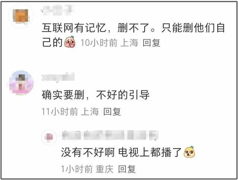
Task: Open the pink-purple pixelated avatar of second commenter
Action: point(21,83)
